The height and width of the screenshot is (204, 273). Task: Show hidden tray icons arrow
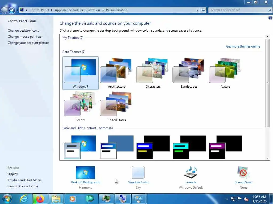click(227, 199)
